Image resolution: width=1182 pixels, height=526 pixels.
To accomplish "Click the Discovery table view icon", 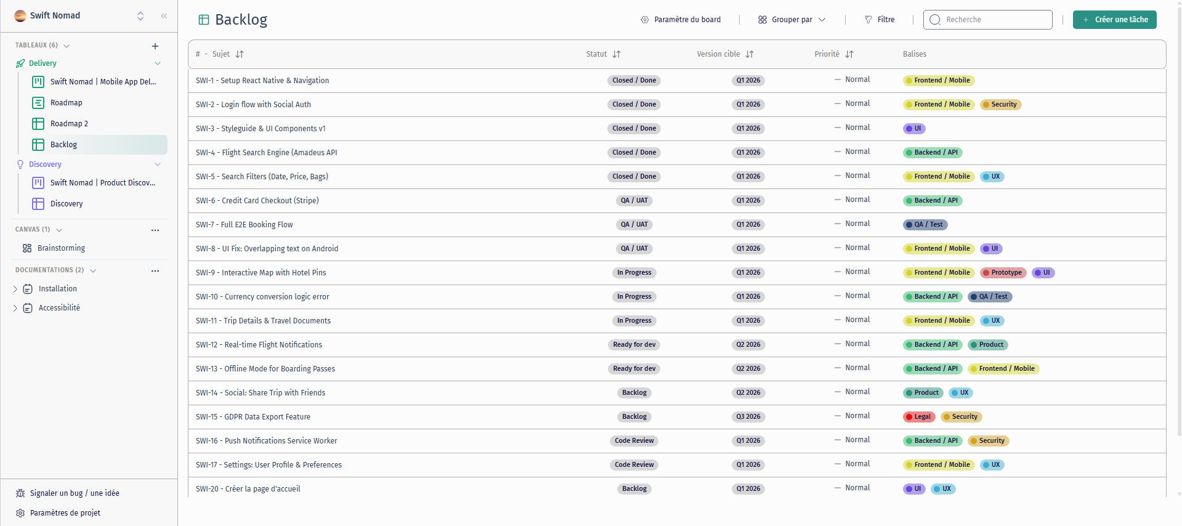I will coord(38,204).
